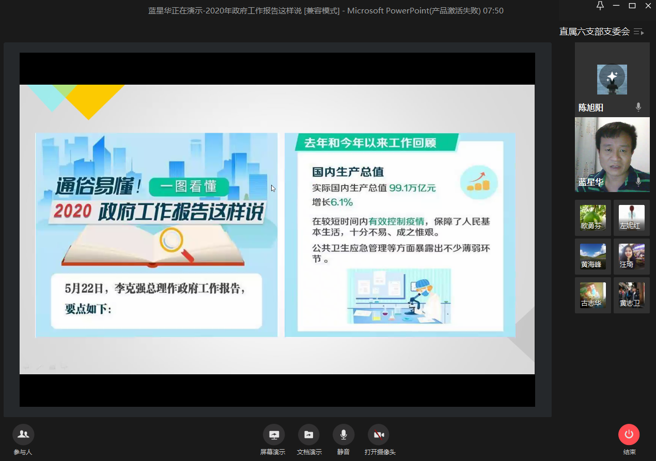Select 蓝星华's video feed
This screenshot has width=656, height=461.
(x=612, y=154)
